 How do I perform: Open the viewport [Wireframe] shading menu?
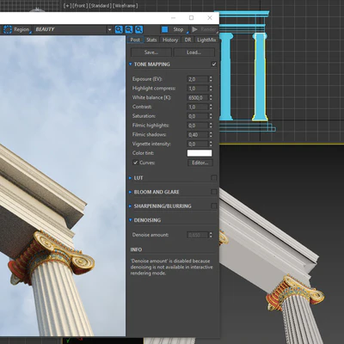click(x=126, y=5)
